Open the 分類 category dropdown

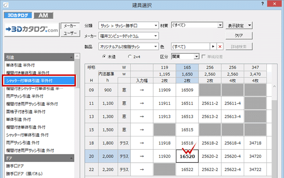pyautogui.click(x=129, y=25)
